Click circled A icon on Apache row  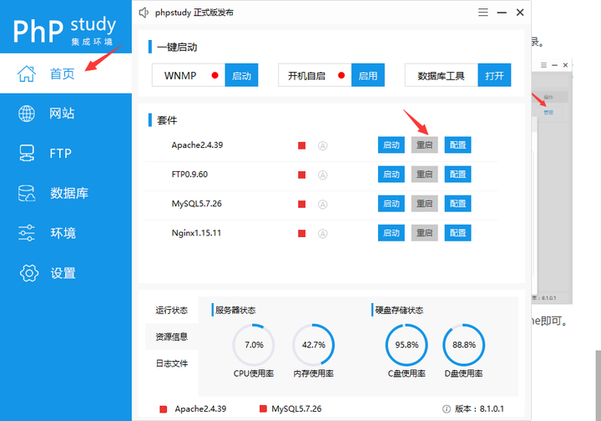click(323, 145)
